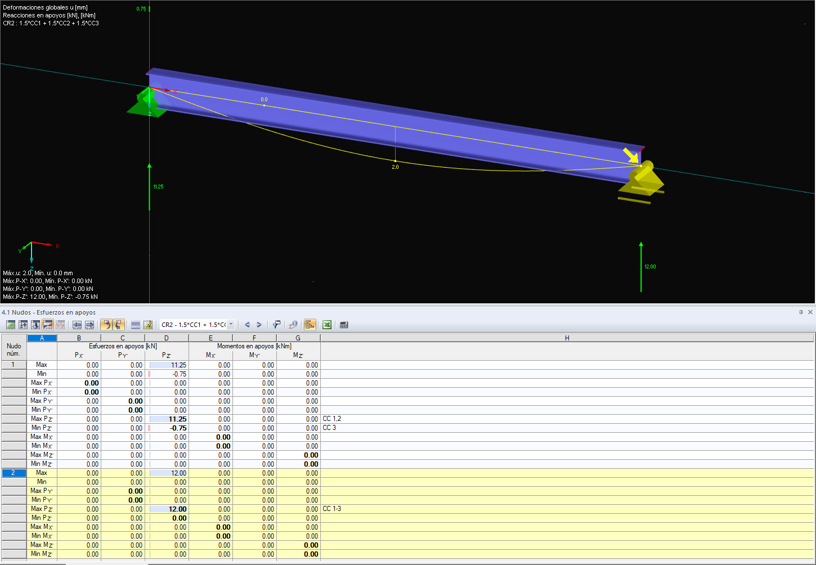
Task: Select column header A
Action: click(42, 338)
